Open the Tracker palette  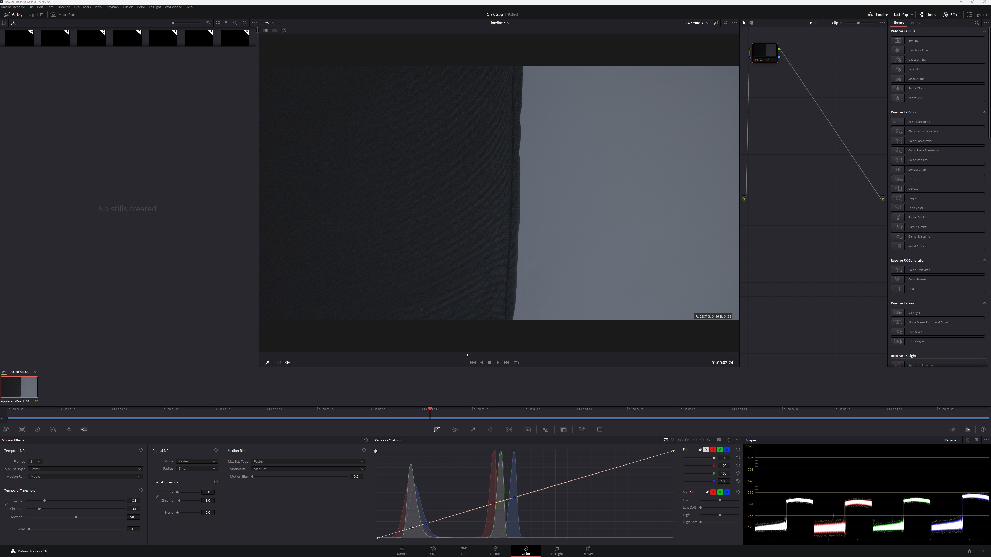[509, 429]
